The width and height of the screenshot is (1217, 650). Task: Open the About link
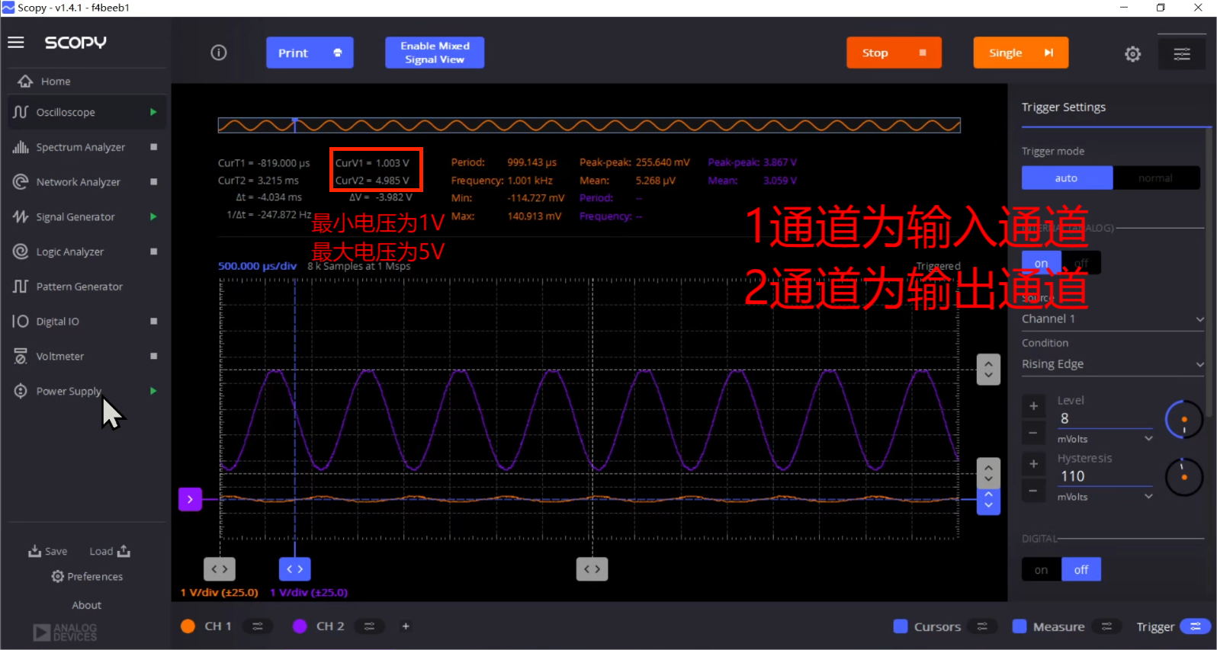pyautogui.click(x=87, y=605)
